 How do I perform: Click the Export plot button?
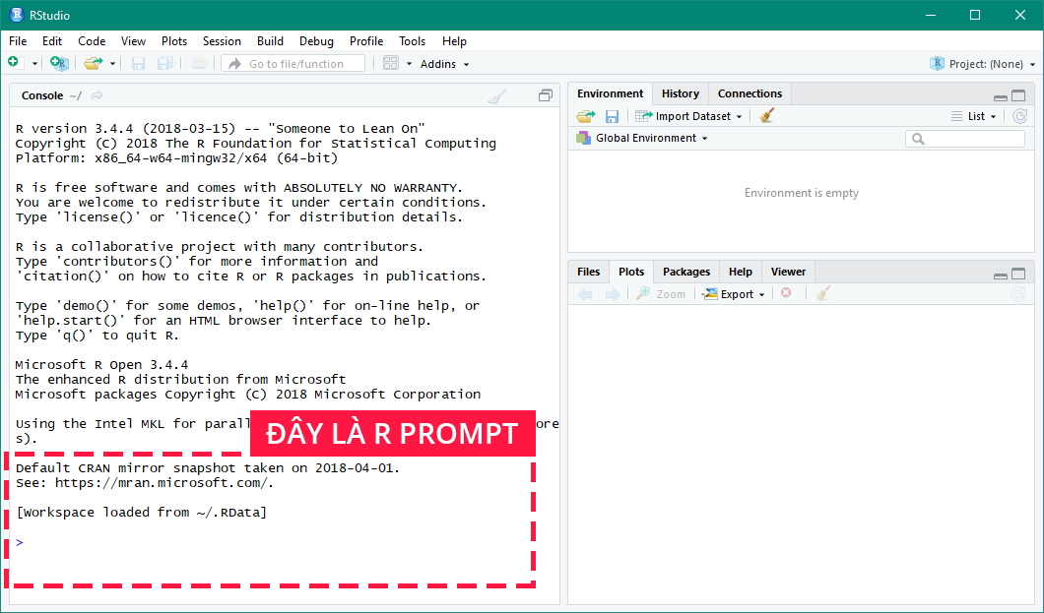point(735,294)
